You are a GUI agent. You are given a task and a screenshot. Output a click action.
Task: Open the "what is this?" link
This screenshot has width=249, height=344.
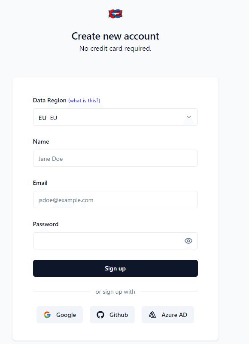coord(84,101)
